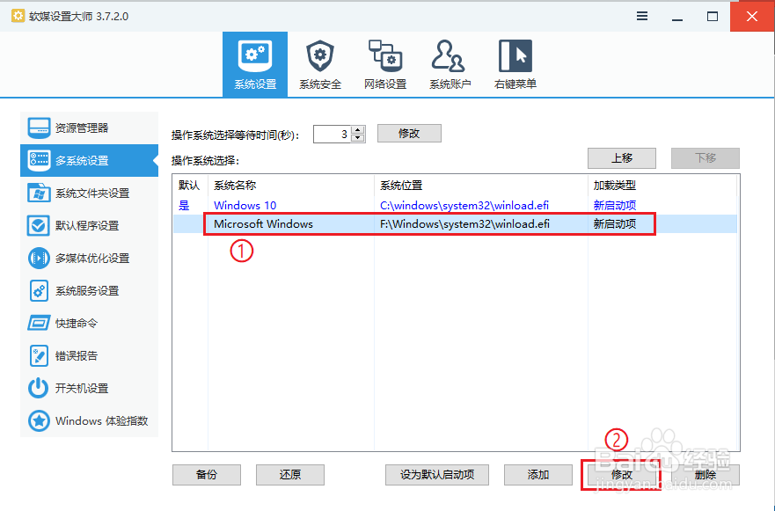This screenshot has height=511, width=775.
Task: Open the 网络设置 tab
Action: point(385,64)
